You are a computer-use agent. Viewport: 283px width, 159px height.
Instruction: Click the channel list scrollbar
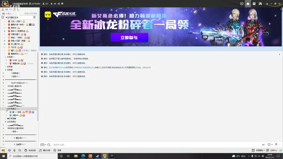(37, 87)
